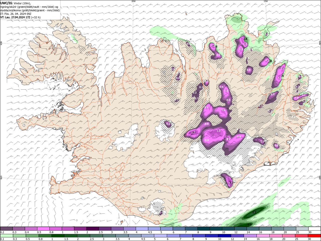The height and width of the screenshot is (241, 321).
Task: Pick the red swatch labeled 30 in lower legend row
Action: (314, 235)
